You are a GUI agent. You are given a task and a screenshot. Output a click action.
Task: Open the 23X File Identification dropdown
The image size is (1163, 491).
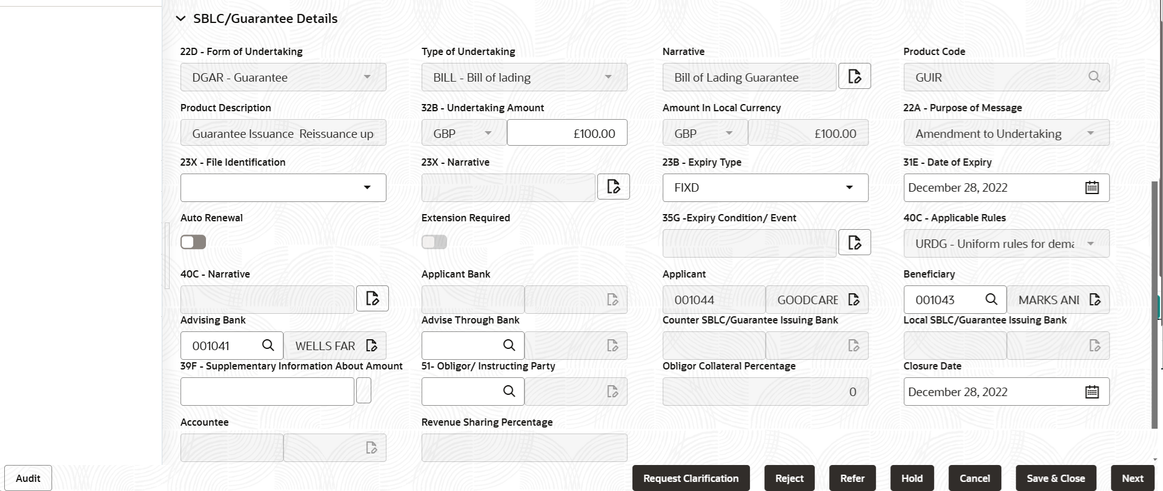pos(283,187)
